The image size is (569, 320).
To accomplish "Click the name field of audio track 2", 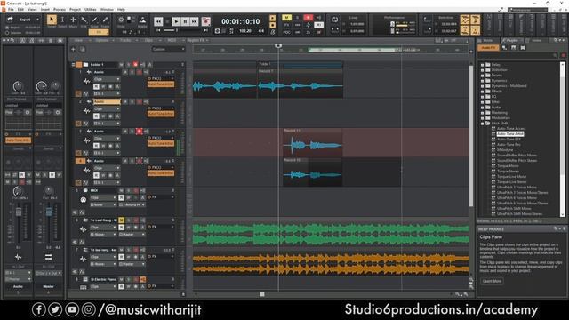I will (x=107, y=102).
